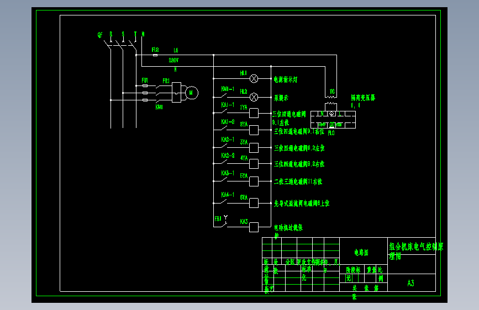Click the 'T' phase label at top
479x310 pixels.
click(135, 35)
